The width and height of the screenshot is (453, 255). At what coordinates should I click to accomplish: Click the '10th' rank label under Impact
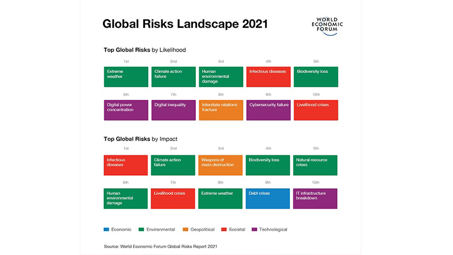[315, 182]
